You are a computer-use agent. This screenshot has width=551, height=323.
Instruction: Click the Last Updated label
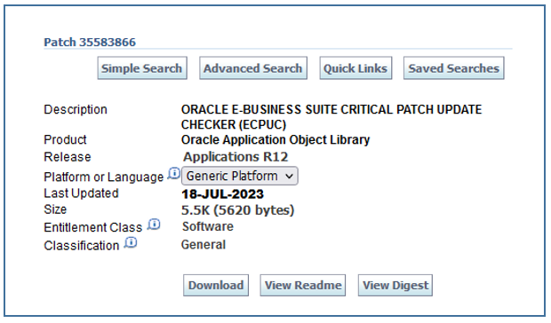tap(81, 193)
